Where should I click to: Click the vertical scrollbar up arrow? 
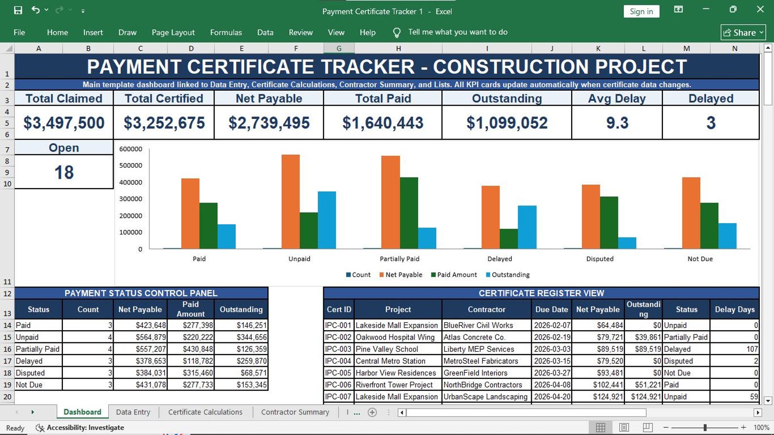coord(768,48)
